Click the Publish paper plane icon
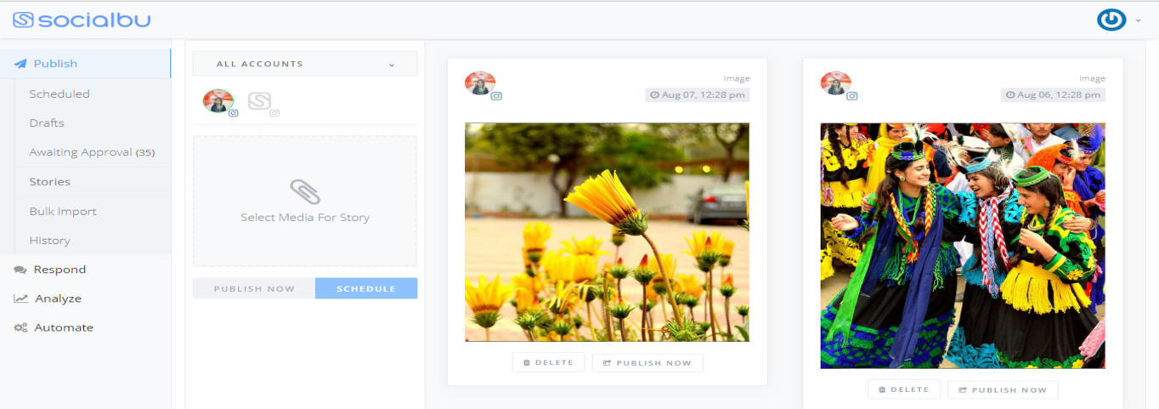 click(x=20, y=64)
